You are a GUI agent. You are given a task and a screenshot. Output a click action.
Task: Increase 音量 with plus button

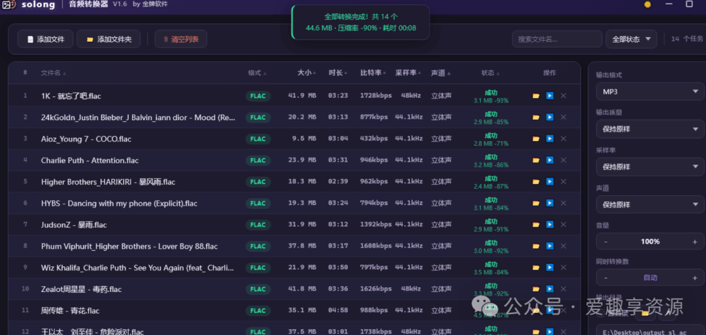coord(695,242)
